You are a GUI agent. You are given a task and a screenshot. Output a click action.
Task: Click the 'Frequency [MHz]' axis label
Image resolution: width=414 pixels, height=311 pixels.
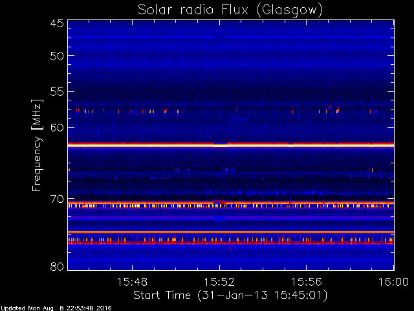[x=37, y=145]
